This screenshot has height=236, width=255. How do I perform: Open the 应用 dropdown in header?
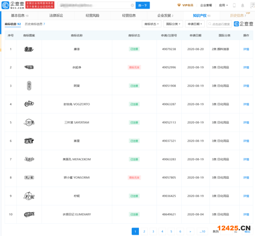pos(223,5)
